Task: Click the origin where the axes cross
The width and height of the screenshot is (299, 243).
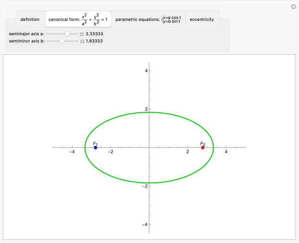Action: [149, 147]
